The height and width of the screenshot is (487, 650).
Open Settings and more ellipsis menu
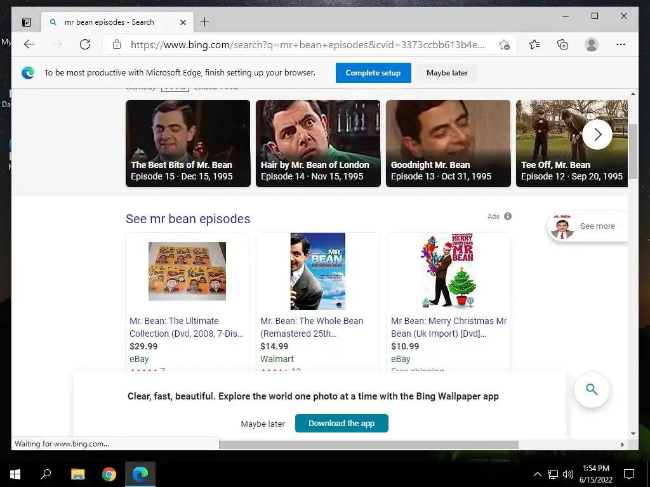pos(621,44)
